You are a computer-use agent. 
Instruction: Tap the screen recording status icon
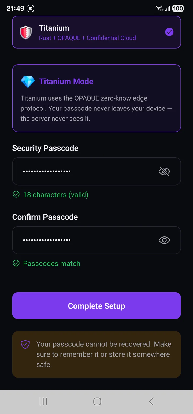coord(31,9)
